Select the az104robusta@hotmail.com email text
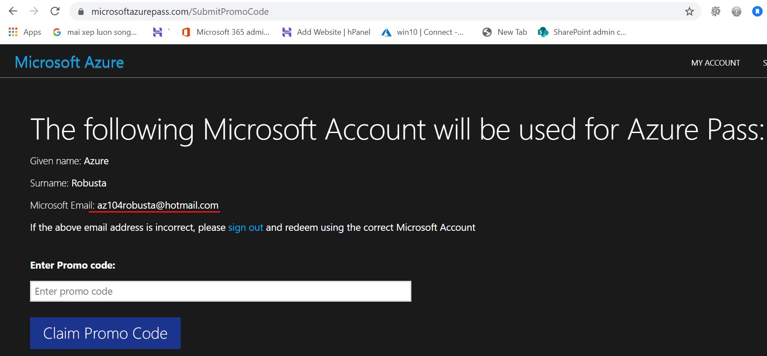This screenshot has width=767, height=356. pos(158,205)
